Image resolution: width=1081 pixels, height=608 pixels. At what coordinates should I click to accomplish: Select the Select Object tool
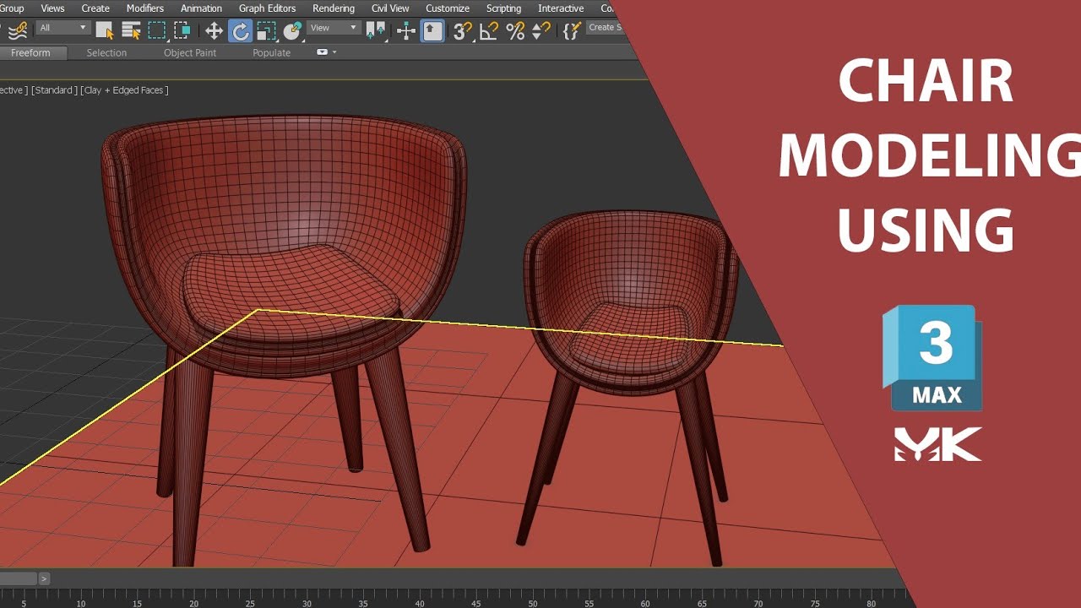tap(104, 30)
